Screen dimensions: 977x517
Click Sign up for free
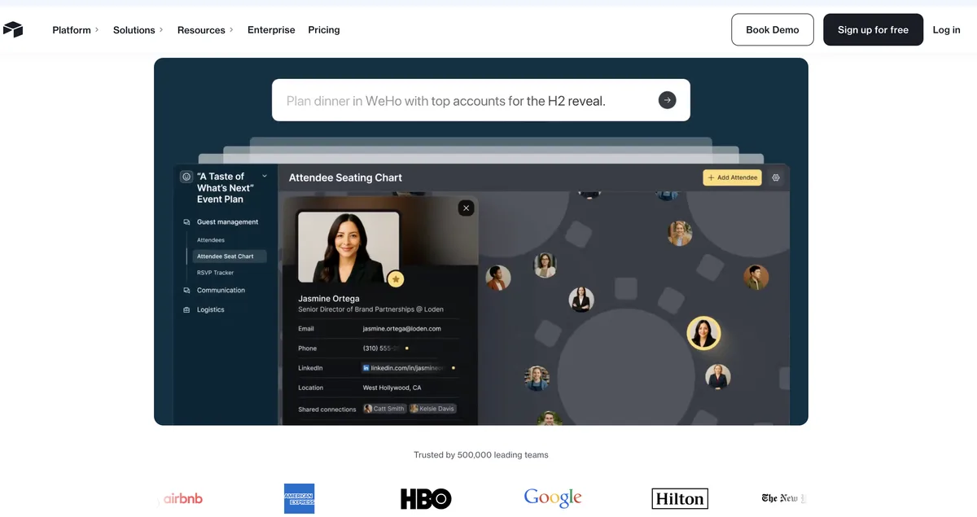click(873, 29)
